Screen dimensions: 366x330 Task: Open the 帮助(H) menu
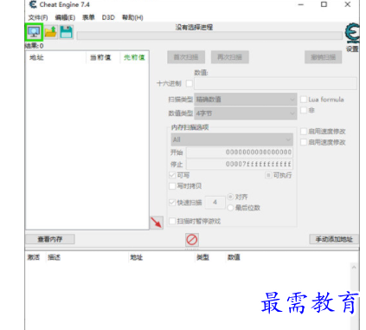(x=132, y=17)
